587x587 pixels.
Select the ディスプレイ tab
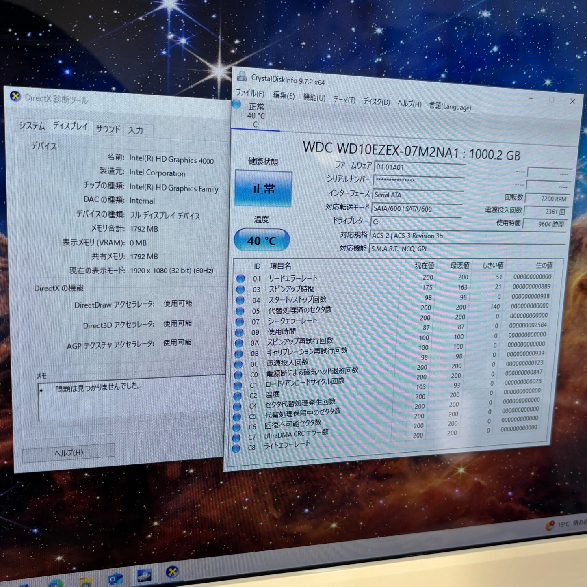[70, 126]
